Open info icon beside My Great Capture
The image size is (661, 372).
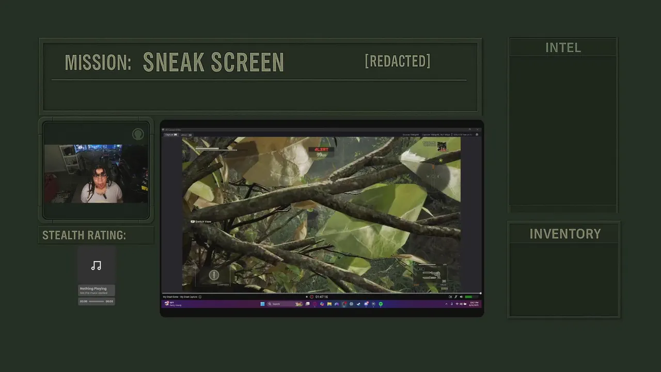point(200,297)
